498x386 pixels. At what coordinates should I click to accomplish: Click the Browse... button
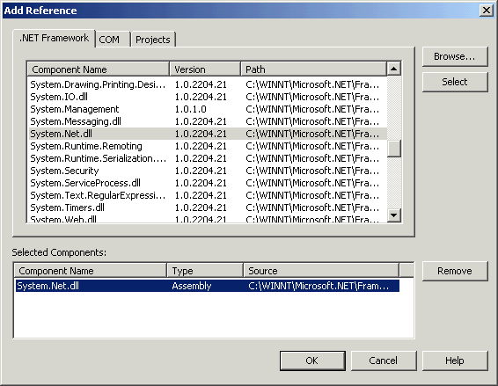click(455, 56)
